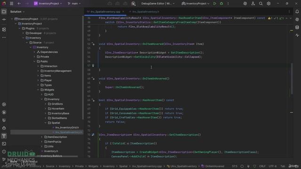Image resolution: width=301 pixels, height=169 pixels.
Task: Open the editor tabs options menu
Action: pyautogui.click(x=289, y=12)
